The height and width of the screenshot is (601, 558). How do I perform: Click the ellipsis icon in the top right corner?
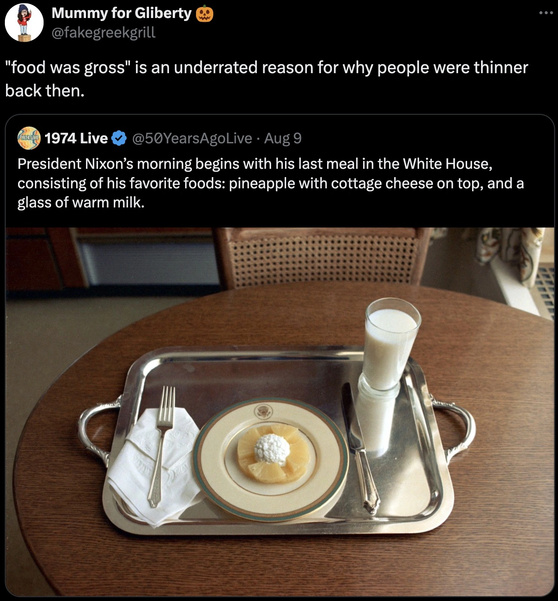545,12
